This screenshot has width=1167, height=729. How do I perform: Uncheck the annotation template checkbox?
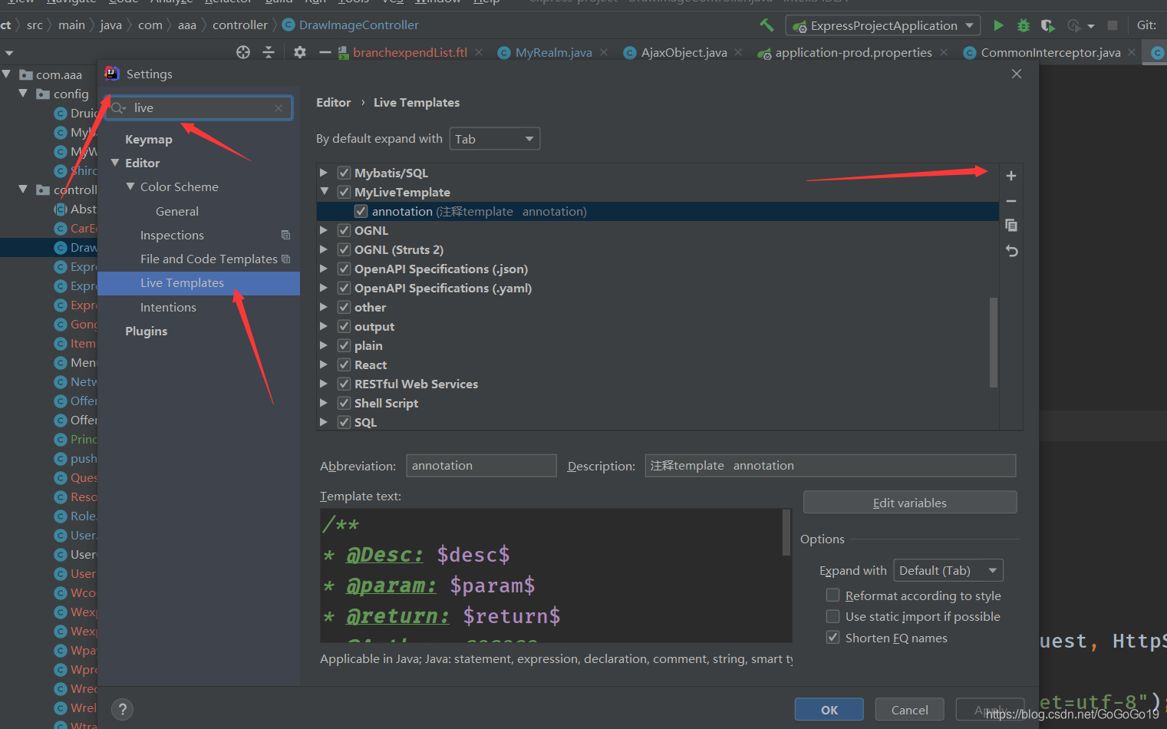click(361, 211)
